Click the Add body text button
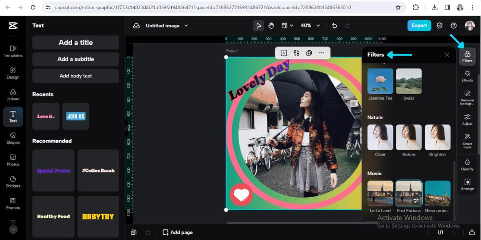 76,76
